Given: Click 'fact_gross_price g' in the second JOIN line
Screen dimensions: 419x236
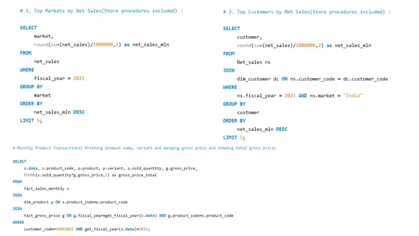Looking at the screenshot, I should coord(44,215).
